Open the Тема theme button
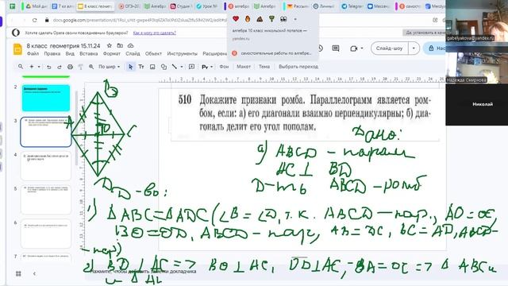Screen dimensions: 508x286 (264, 67)
